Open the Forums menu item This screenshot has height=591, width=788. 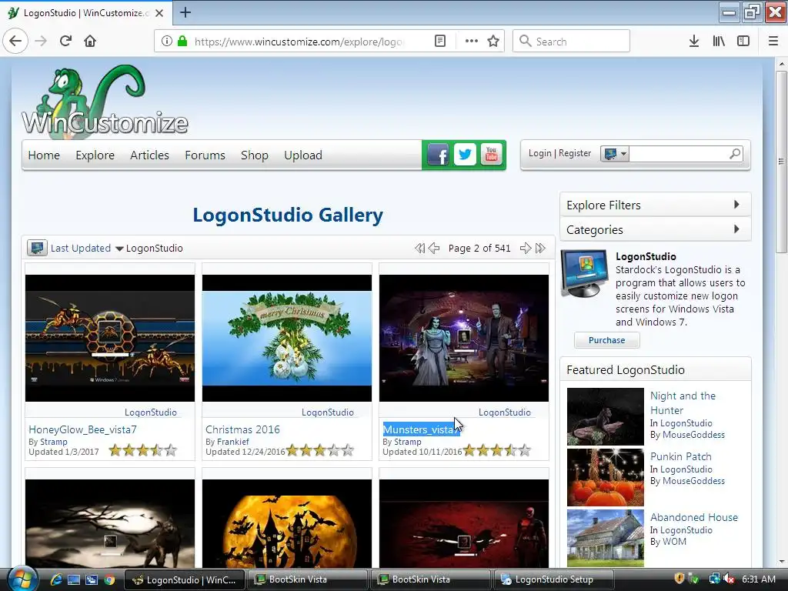[x=205, y=155]
